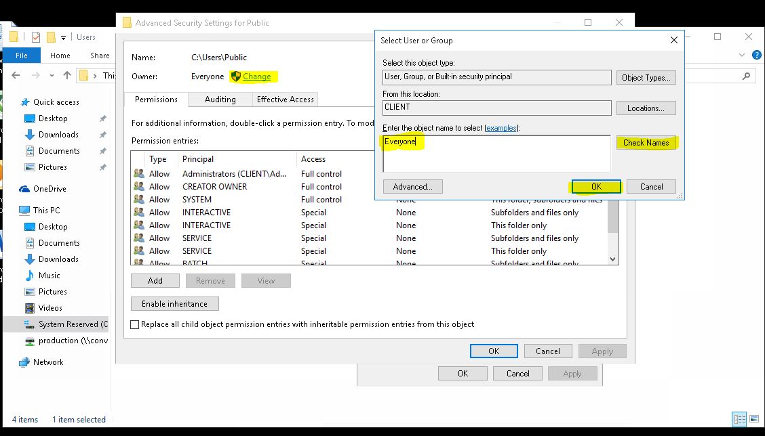Click the pin icon beside Downloads
This screenshot has width=765, height=436.
102,135
